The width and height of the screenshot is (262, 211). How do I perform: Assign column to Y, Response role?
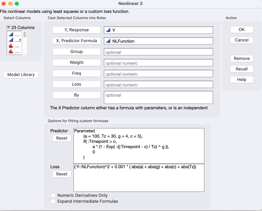(76, 30)
